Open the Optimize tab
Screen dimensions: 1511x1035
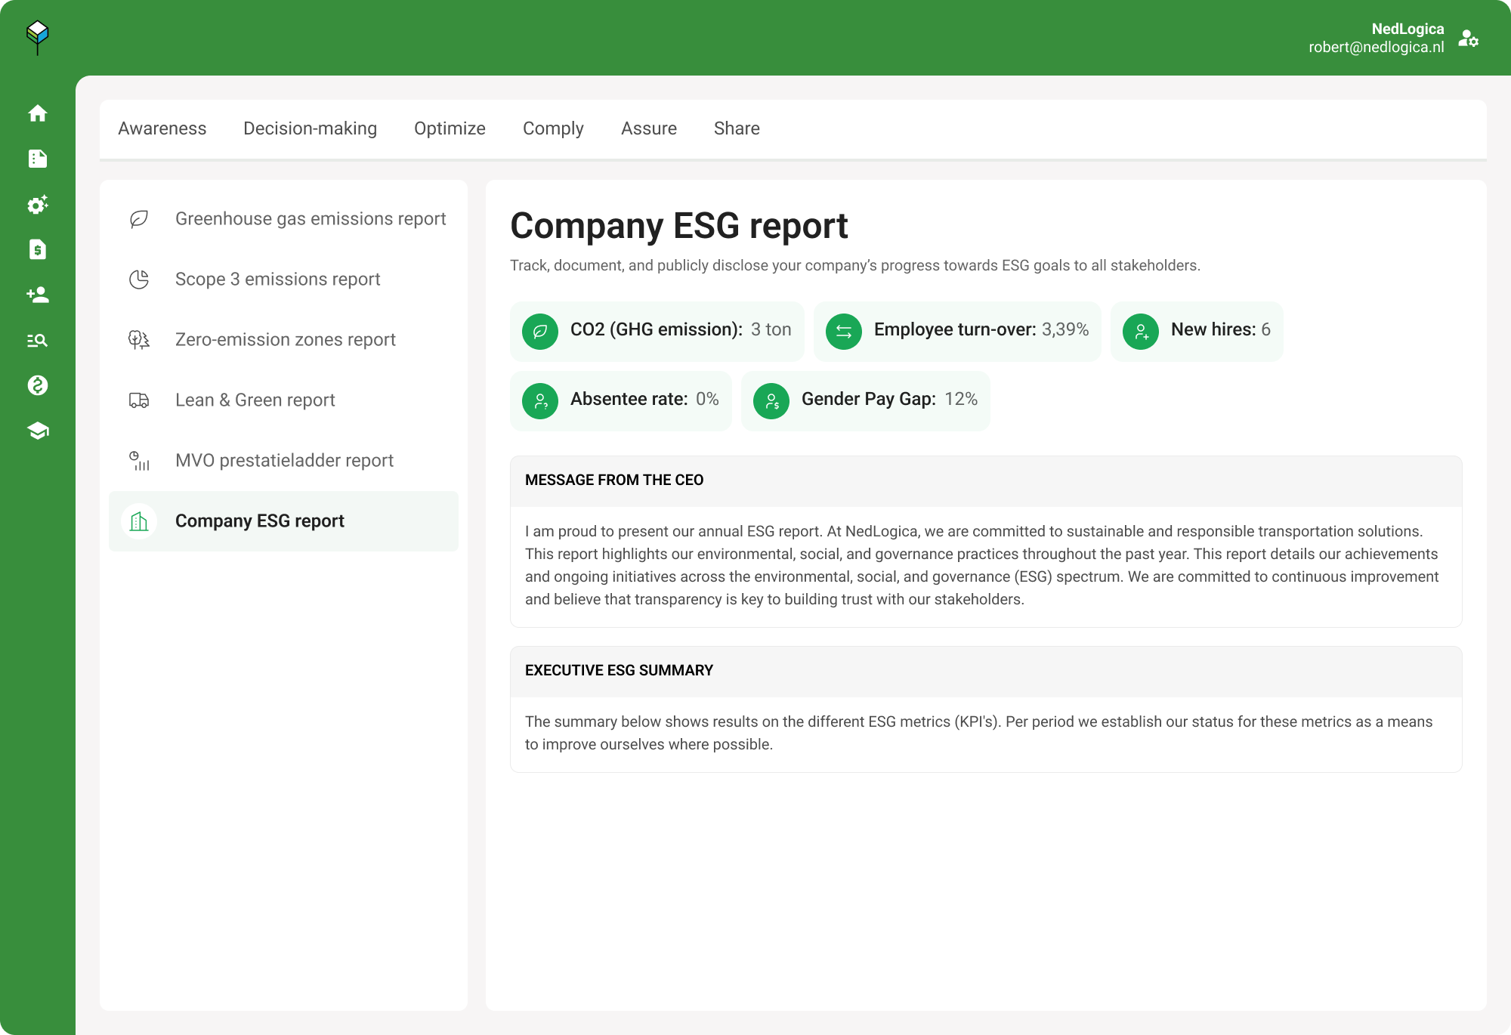tap(450, 128)
